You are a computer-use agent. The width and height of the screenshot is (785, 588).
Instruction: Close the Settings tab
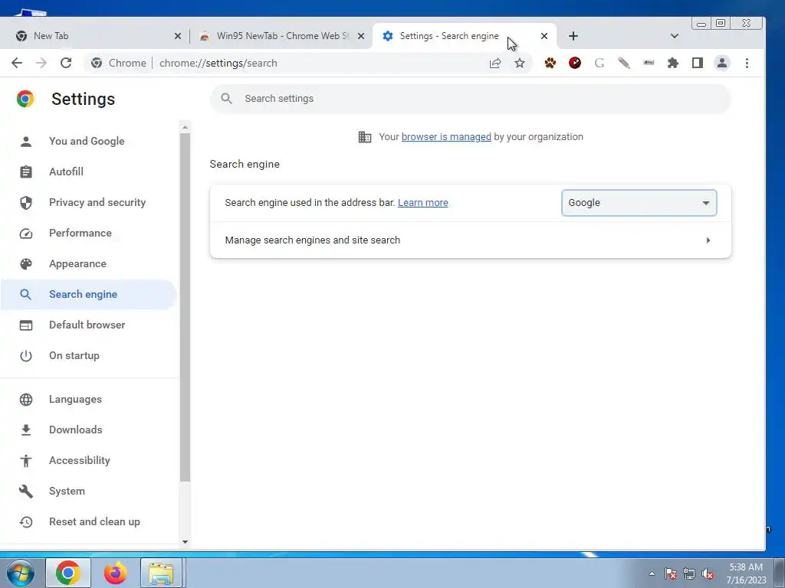coord(544,36)
